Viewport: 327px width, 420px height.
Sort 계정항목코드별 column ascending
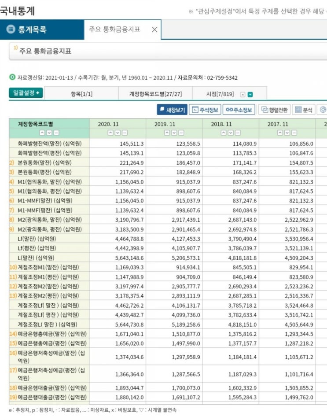coord(42,133)
